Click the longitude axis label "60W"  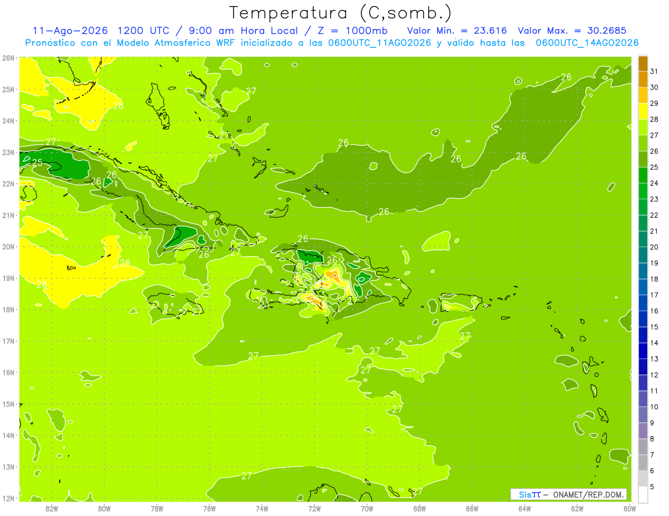[630, 508]
